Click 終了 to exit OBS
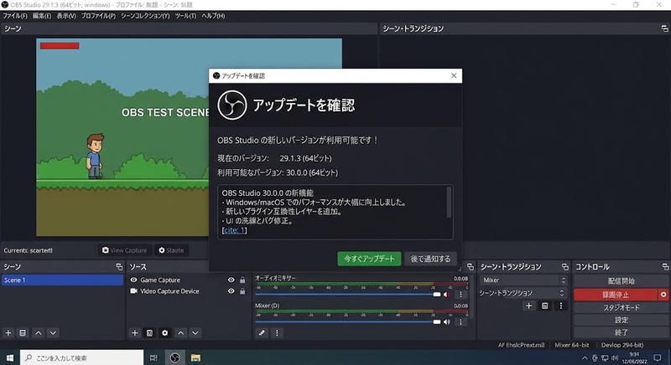 click(x=621, y=332)
